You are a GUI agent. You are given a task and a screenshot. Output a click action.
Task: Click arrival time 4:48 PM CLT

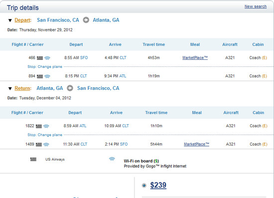116,58
